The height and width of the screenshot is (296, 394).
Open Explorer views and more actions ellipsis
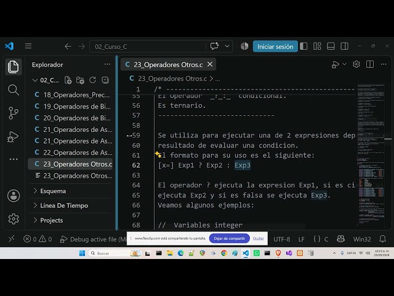click(107, 64)
